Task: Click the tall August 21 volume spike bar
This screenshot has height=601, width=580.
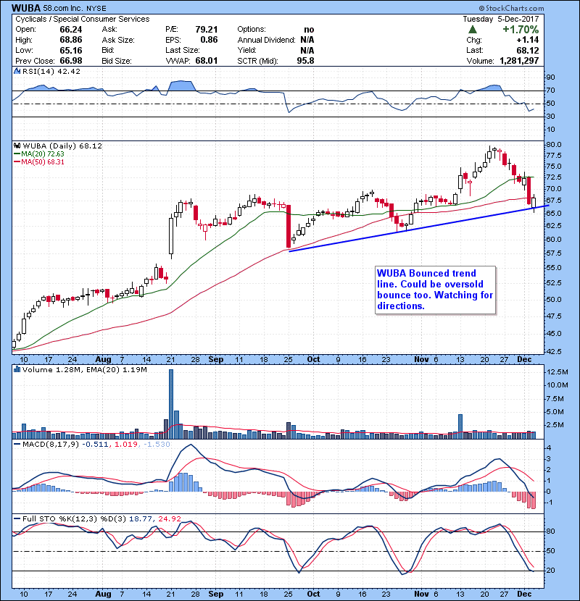Action: coord(171,404)
